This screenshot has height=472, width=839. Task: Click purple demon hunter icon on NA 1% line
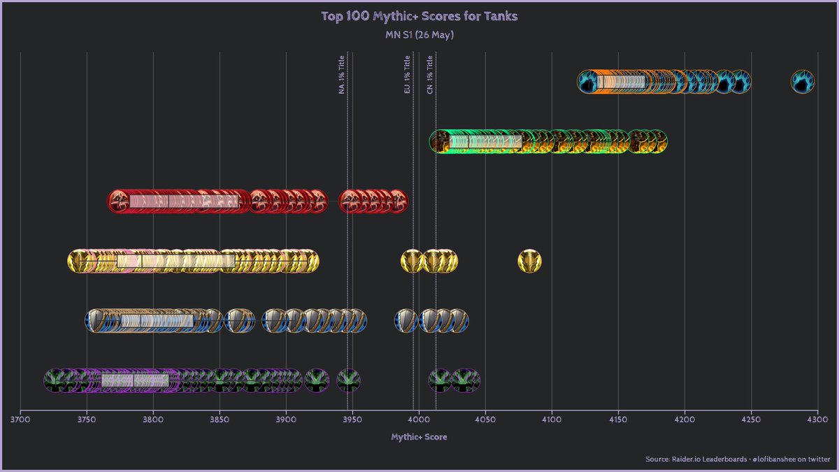click(x=348, y=380)
